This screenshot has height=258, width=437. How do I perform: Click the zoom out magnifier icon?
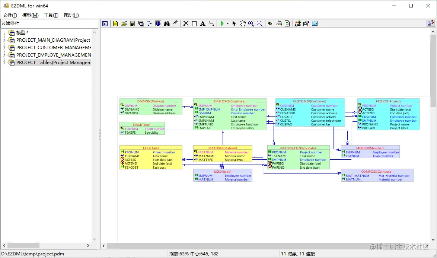point(259,24)
